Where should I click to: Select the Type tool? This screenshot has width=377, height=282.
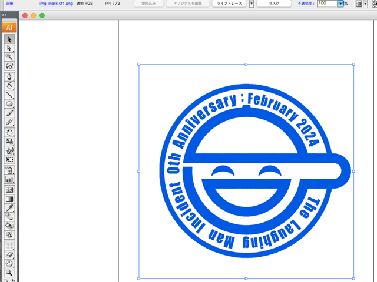tap(9, 86)
